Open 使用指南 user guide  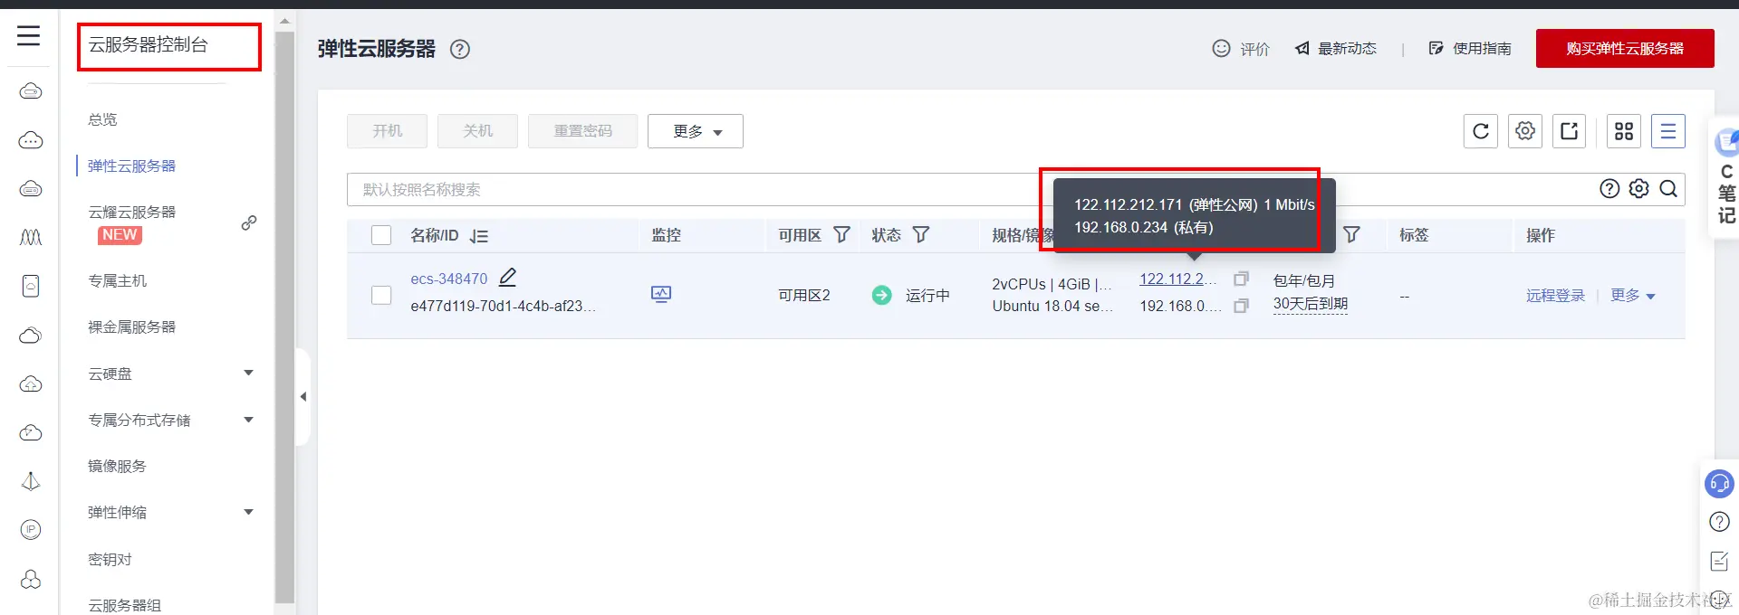pyautogui.click(x=1470, y=49)
